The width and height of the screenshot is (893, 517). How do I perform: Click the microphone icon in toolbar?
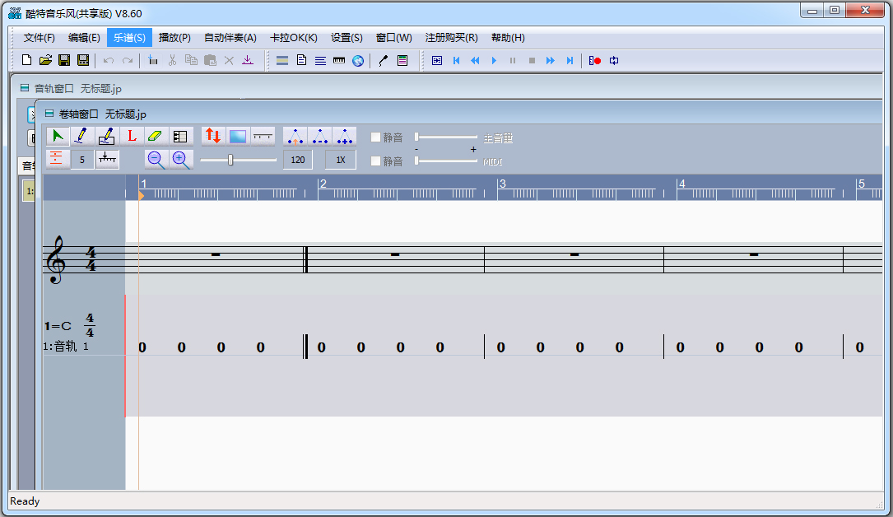click(383, 60)
